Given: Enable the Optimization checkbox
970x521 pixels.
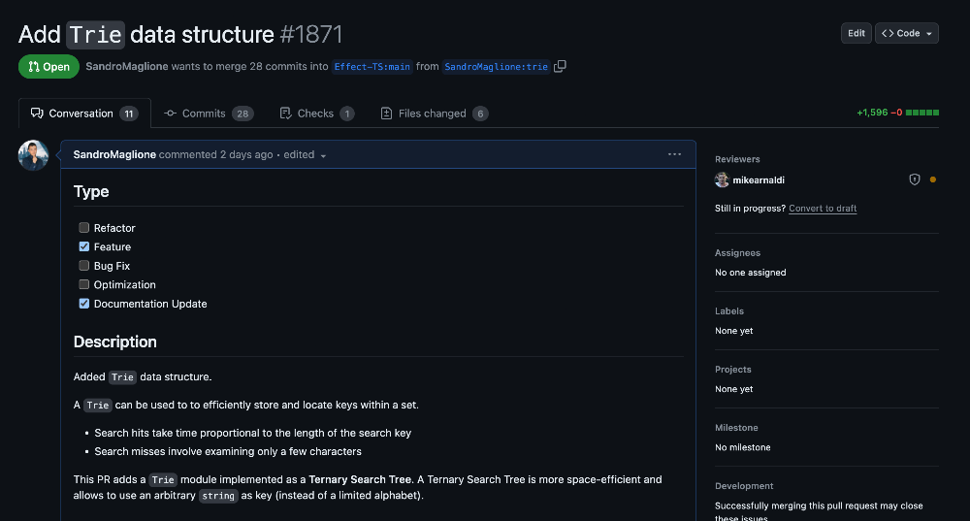Looking at the screenshot, I should 84,284.
